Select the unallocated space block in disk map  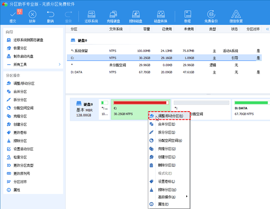click(201, 109)
